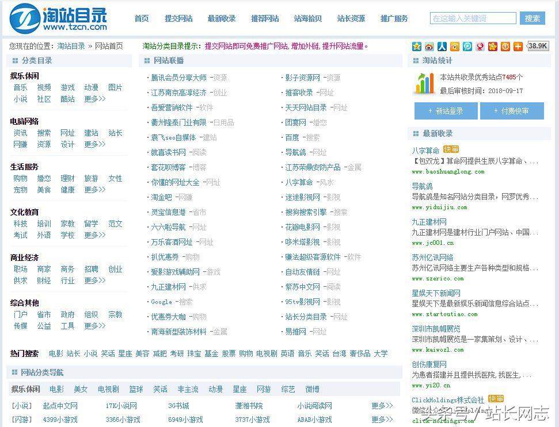
Task: Go to 首页 in the top navigation
Action: [142, 18]
